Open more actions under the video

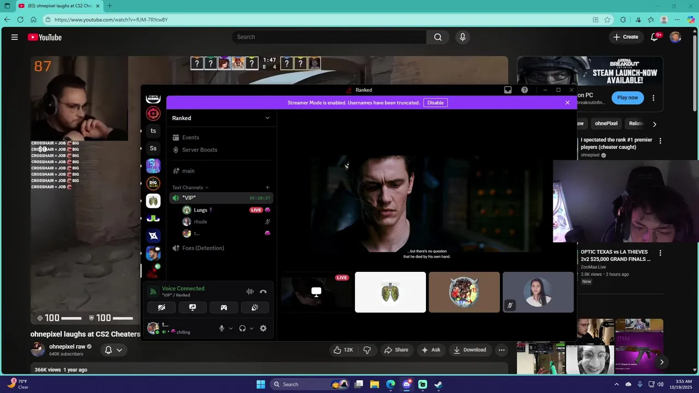501,350
